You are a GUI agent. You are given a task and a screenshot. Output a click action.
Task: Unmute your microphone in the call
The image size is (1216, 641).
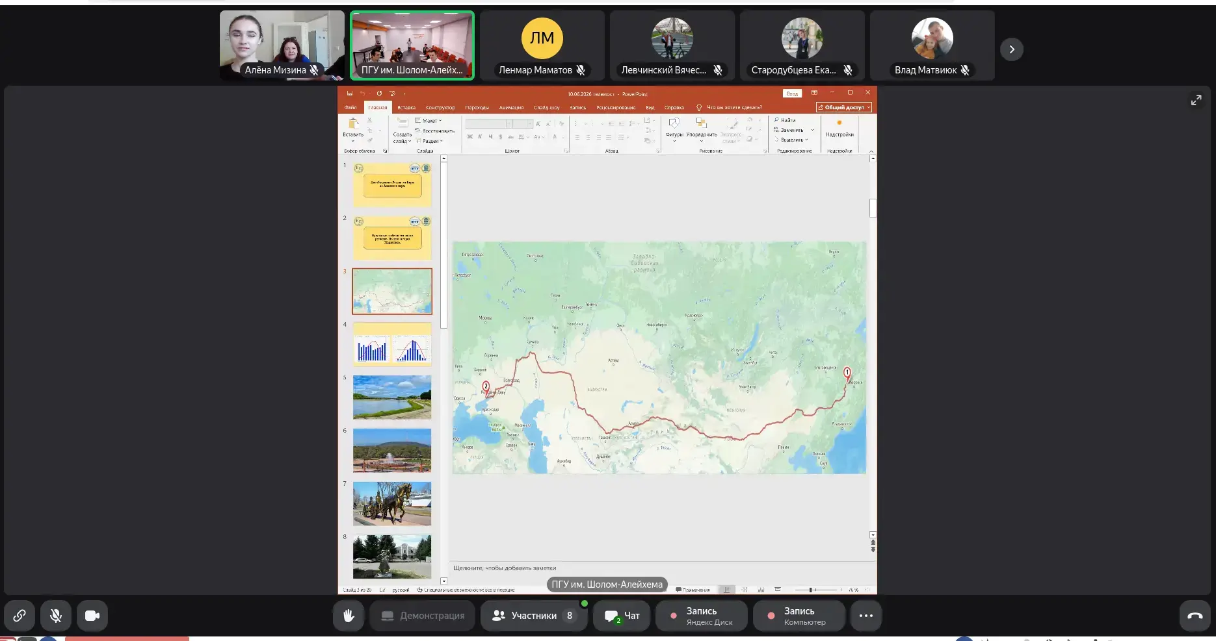(x=56, y=616)
